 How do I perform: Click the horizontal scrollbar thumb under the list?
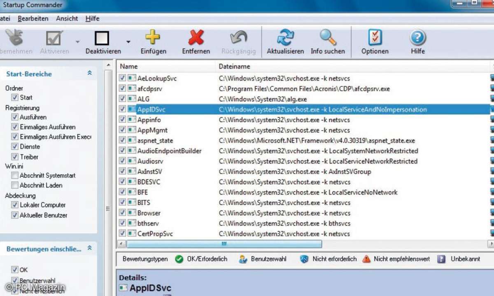point(224,244)
